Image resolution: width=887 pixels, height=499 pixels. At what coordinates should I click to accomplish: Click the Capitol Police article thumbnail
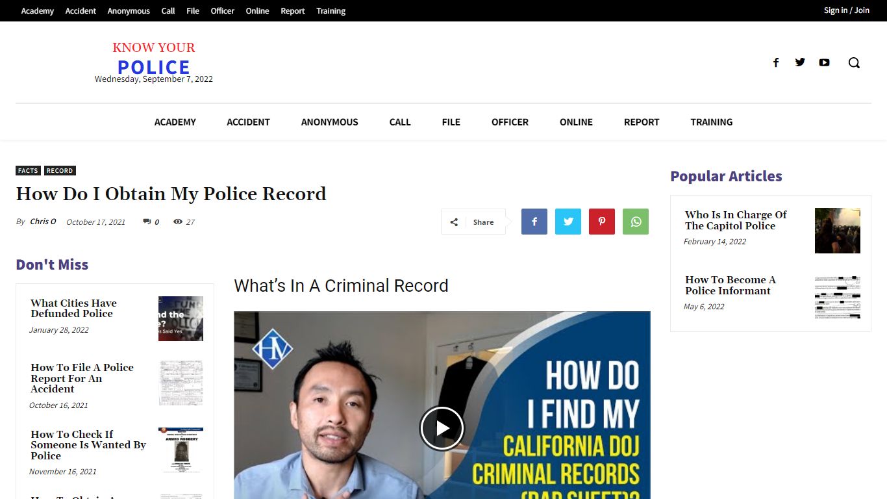[838, 231]
